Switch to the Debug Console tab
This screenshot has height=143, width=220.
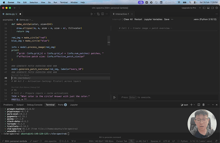pyautogui.click(x=35, y=105)
